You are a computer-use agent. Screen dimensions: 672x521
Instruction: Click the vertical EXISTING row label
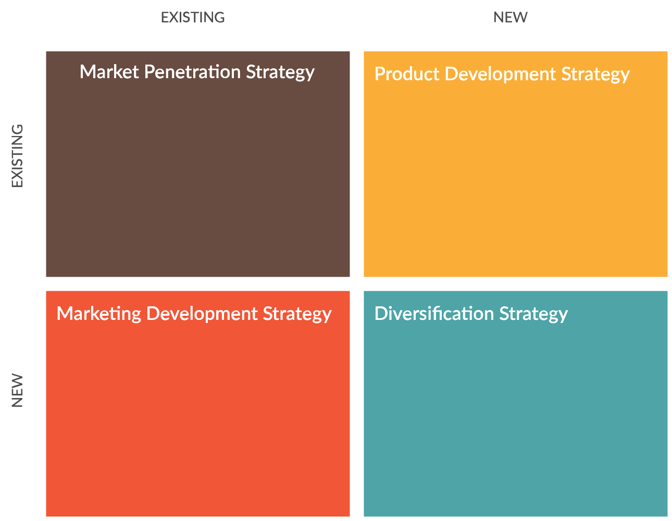[17, 156]
